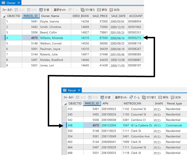The width and height of the screenshot is (187, 155).
Task: Click the select-all corner icon of Owner table
Action: click(3, 16)
